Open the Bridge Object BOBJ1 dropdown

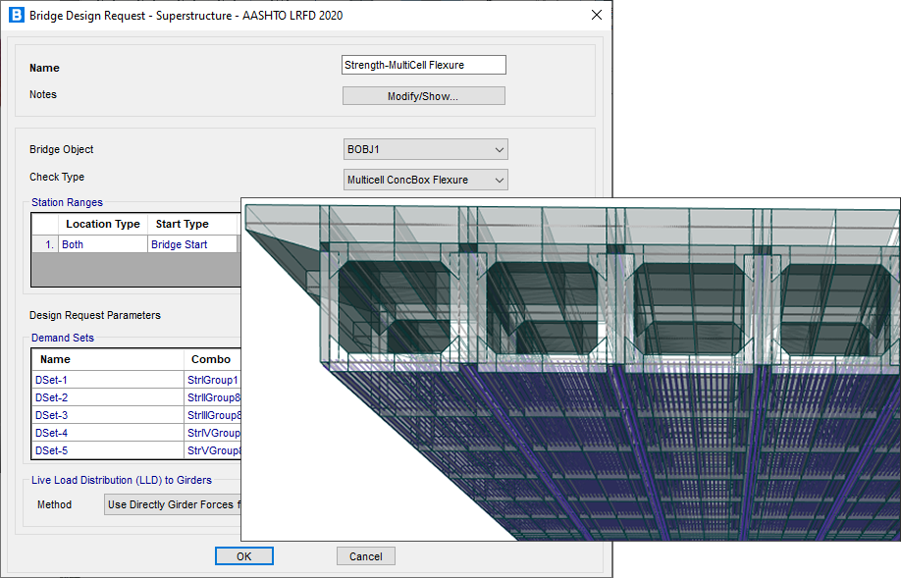click(x=425, y=150)
